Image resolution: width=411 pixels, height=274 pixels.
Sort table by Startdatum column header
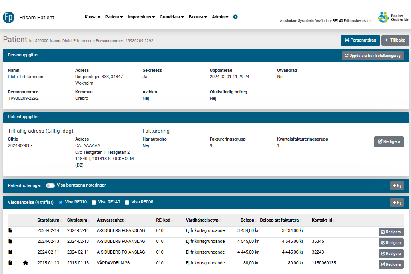[49, 220]
